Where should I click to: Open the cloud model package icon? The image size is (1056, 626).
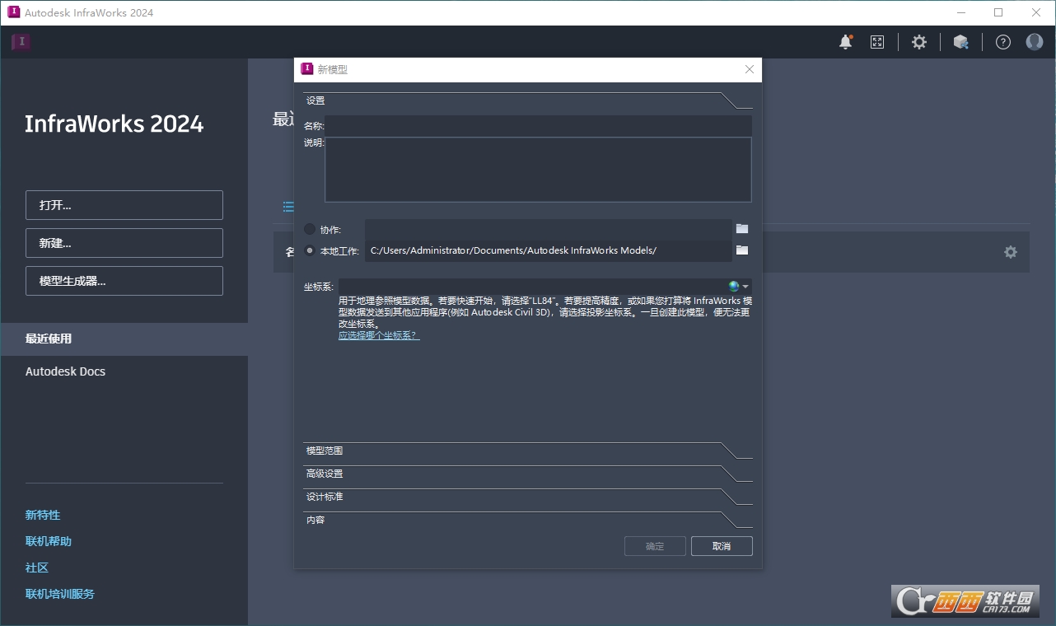[x=960, y=42]
